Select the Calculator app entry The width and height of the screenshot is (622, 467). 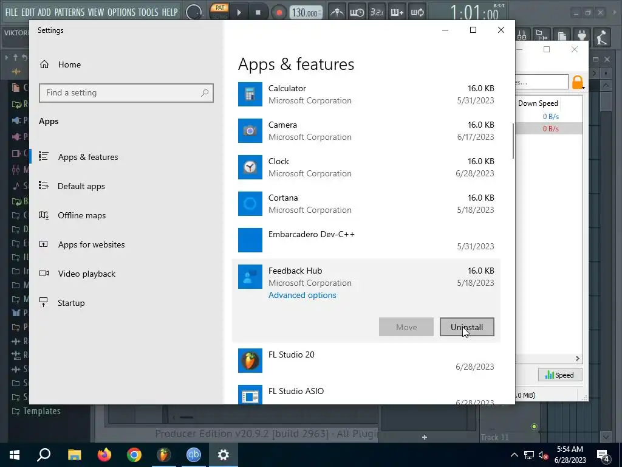(366, 94)
